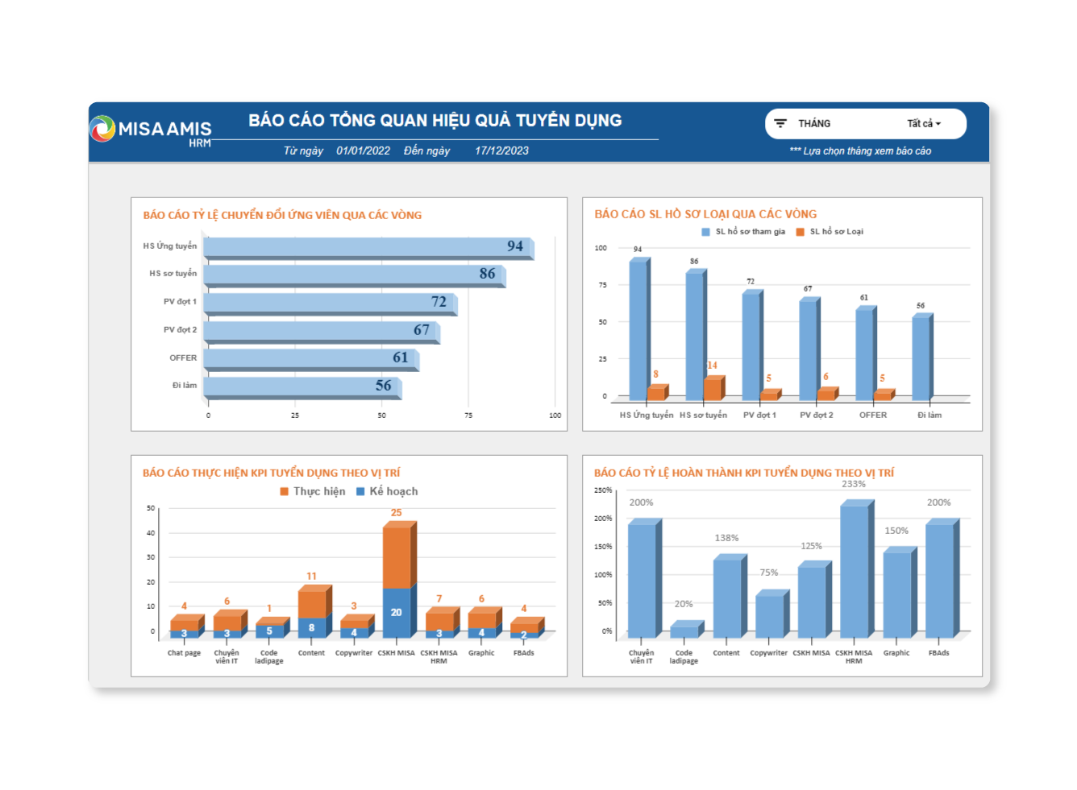Click the dropdown caret next to 'Tất cả'

[x=938, y=125]
